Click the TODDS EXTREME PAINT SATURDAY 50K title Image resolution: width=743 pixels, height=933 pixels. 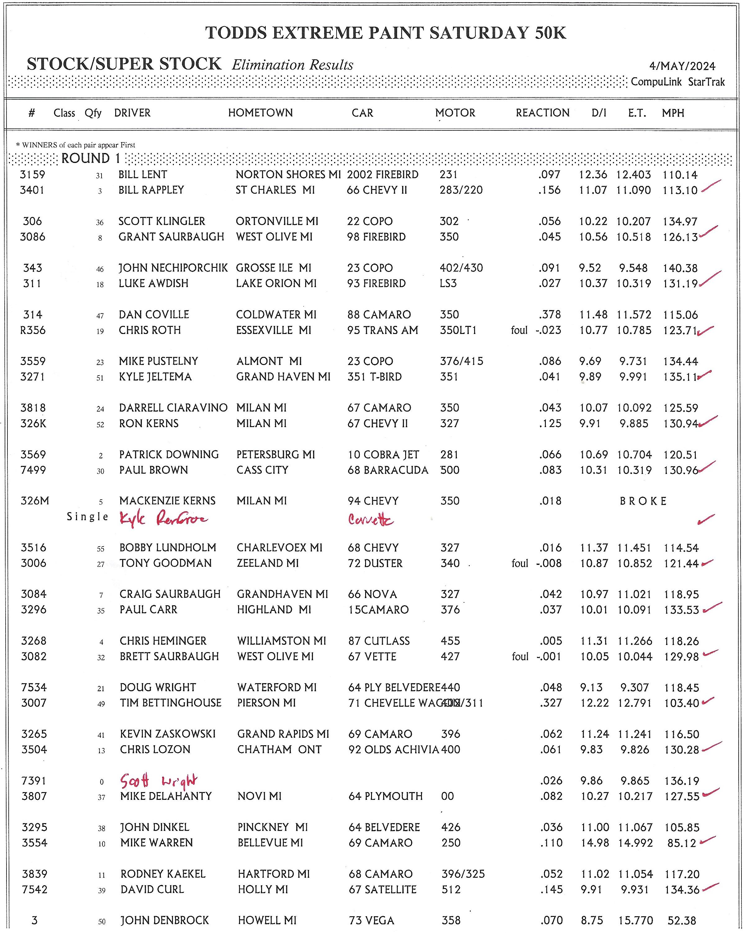tap(385, 33)
